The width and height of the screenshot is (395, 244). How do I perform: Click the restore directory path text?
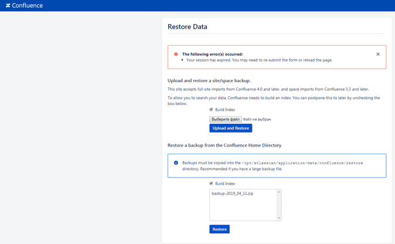click(x=302, y=163)
